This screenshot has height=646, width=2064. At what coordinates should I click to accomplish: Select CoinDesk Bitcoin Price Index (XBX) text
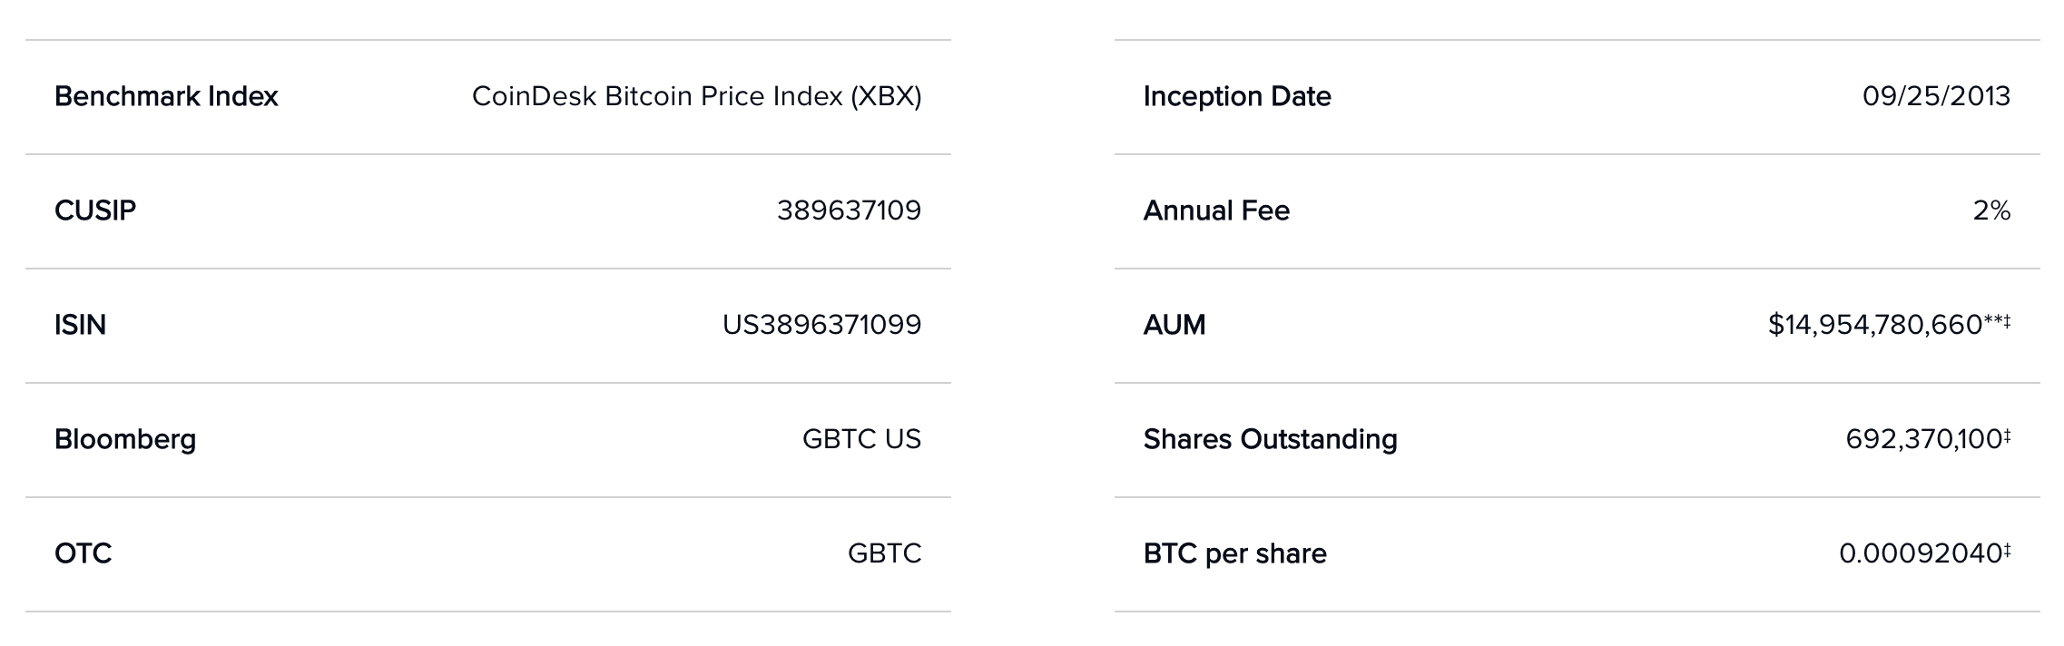[x=696, y=96]
